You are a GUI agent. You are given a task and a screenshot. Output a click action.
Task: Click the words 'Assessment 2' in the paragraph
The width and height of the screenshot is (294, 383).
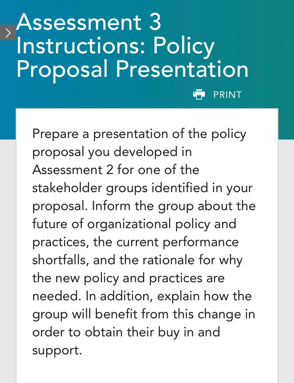(x=73, y=170)
